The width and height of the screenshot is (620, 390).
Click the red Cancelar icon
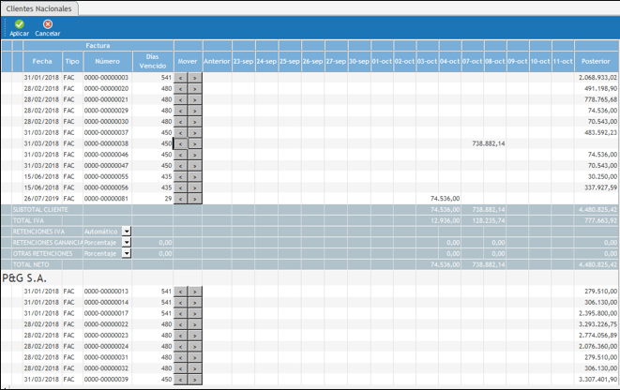pyautogui.click(x=48, y=24)
